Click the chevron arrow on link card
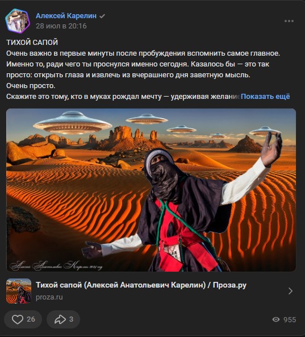305x337 pixels. (x=290, y=291)
